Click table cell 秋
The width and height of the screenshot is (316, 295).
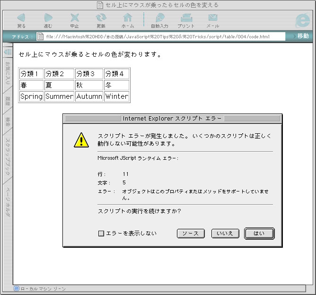[x=89, y=85]
